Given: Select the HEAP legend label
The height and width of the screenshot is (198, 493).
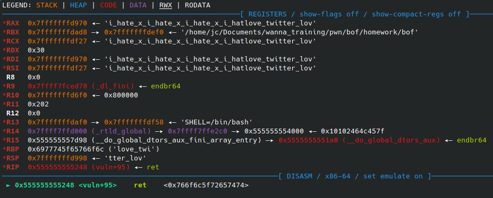Looking at the screenshot, I should coord(79,5).
